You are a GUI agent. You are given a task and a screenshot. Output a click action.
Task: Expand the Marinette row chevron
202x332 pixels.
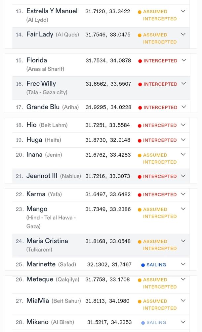point(183,264)
